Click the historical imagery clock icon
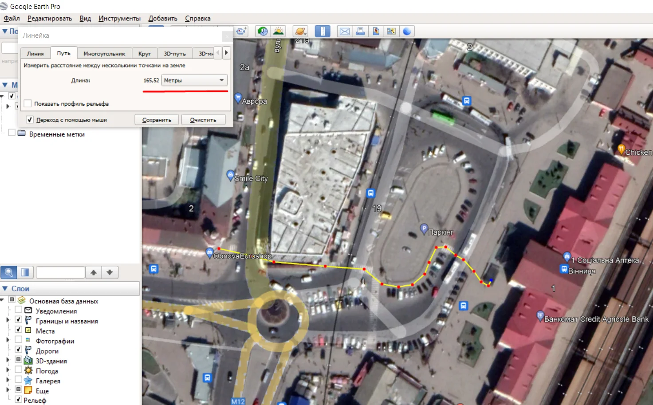 pos(263,31)
